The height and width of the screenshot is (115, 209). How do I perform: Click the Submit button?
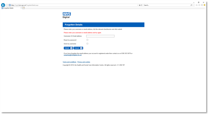coord(68,48)
